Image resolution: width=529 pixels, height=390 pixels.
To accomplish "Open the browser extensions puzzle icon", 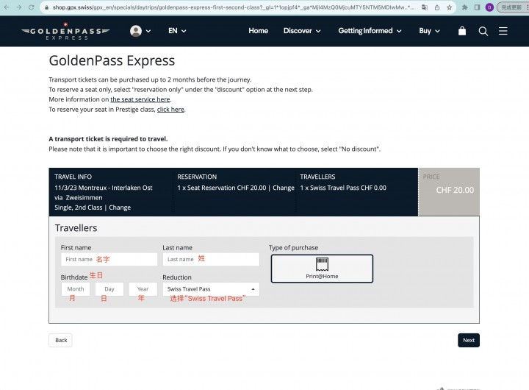I will point(464,7).
